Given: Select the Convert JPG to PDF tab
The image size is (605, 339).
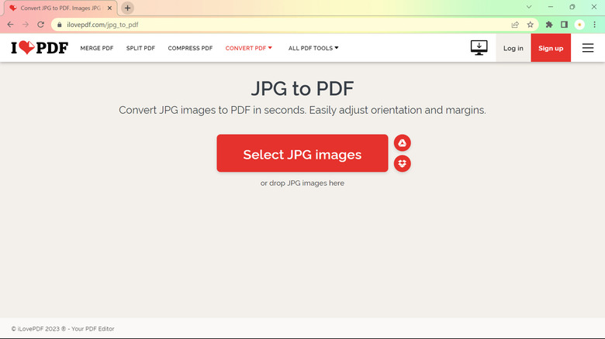Looking at the screenshot, I should (60, 8).
